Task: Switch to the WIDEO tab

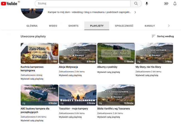Action: [x=53, y=26]
